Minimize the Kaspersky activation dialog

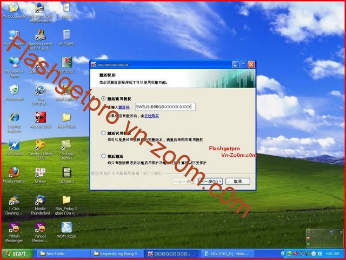(x=236, y=65)
